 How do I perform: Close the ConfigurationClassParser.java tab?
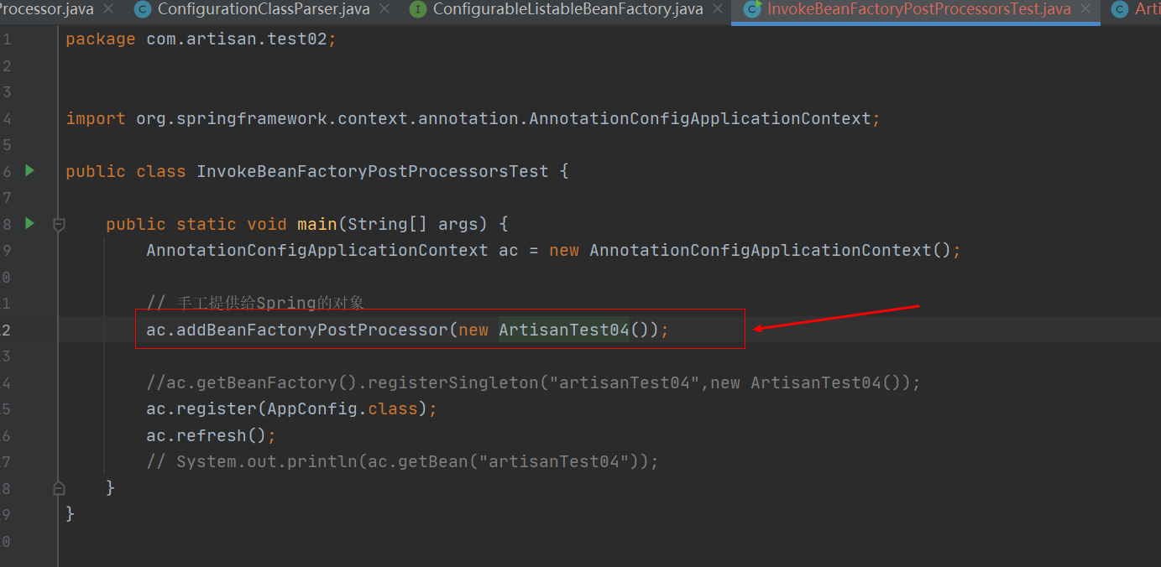(x=385, y=9)
